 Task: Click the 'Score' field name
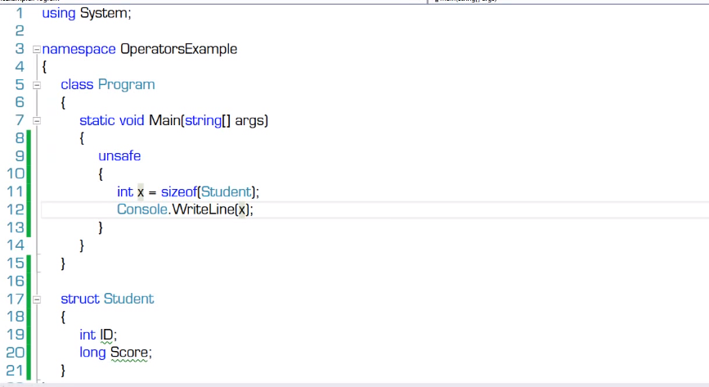(129, 353)
